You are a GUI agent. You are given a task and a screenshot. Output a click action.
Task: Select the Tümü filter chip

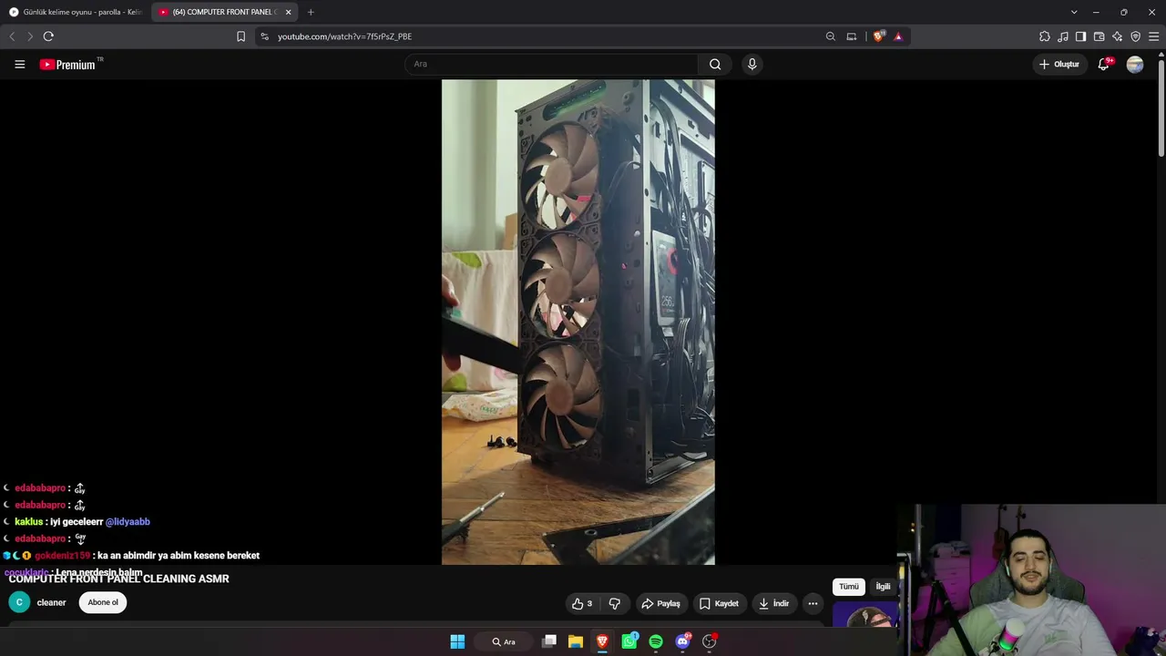849,587
